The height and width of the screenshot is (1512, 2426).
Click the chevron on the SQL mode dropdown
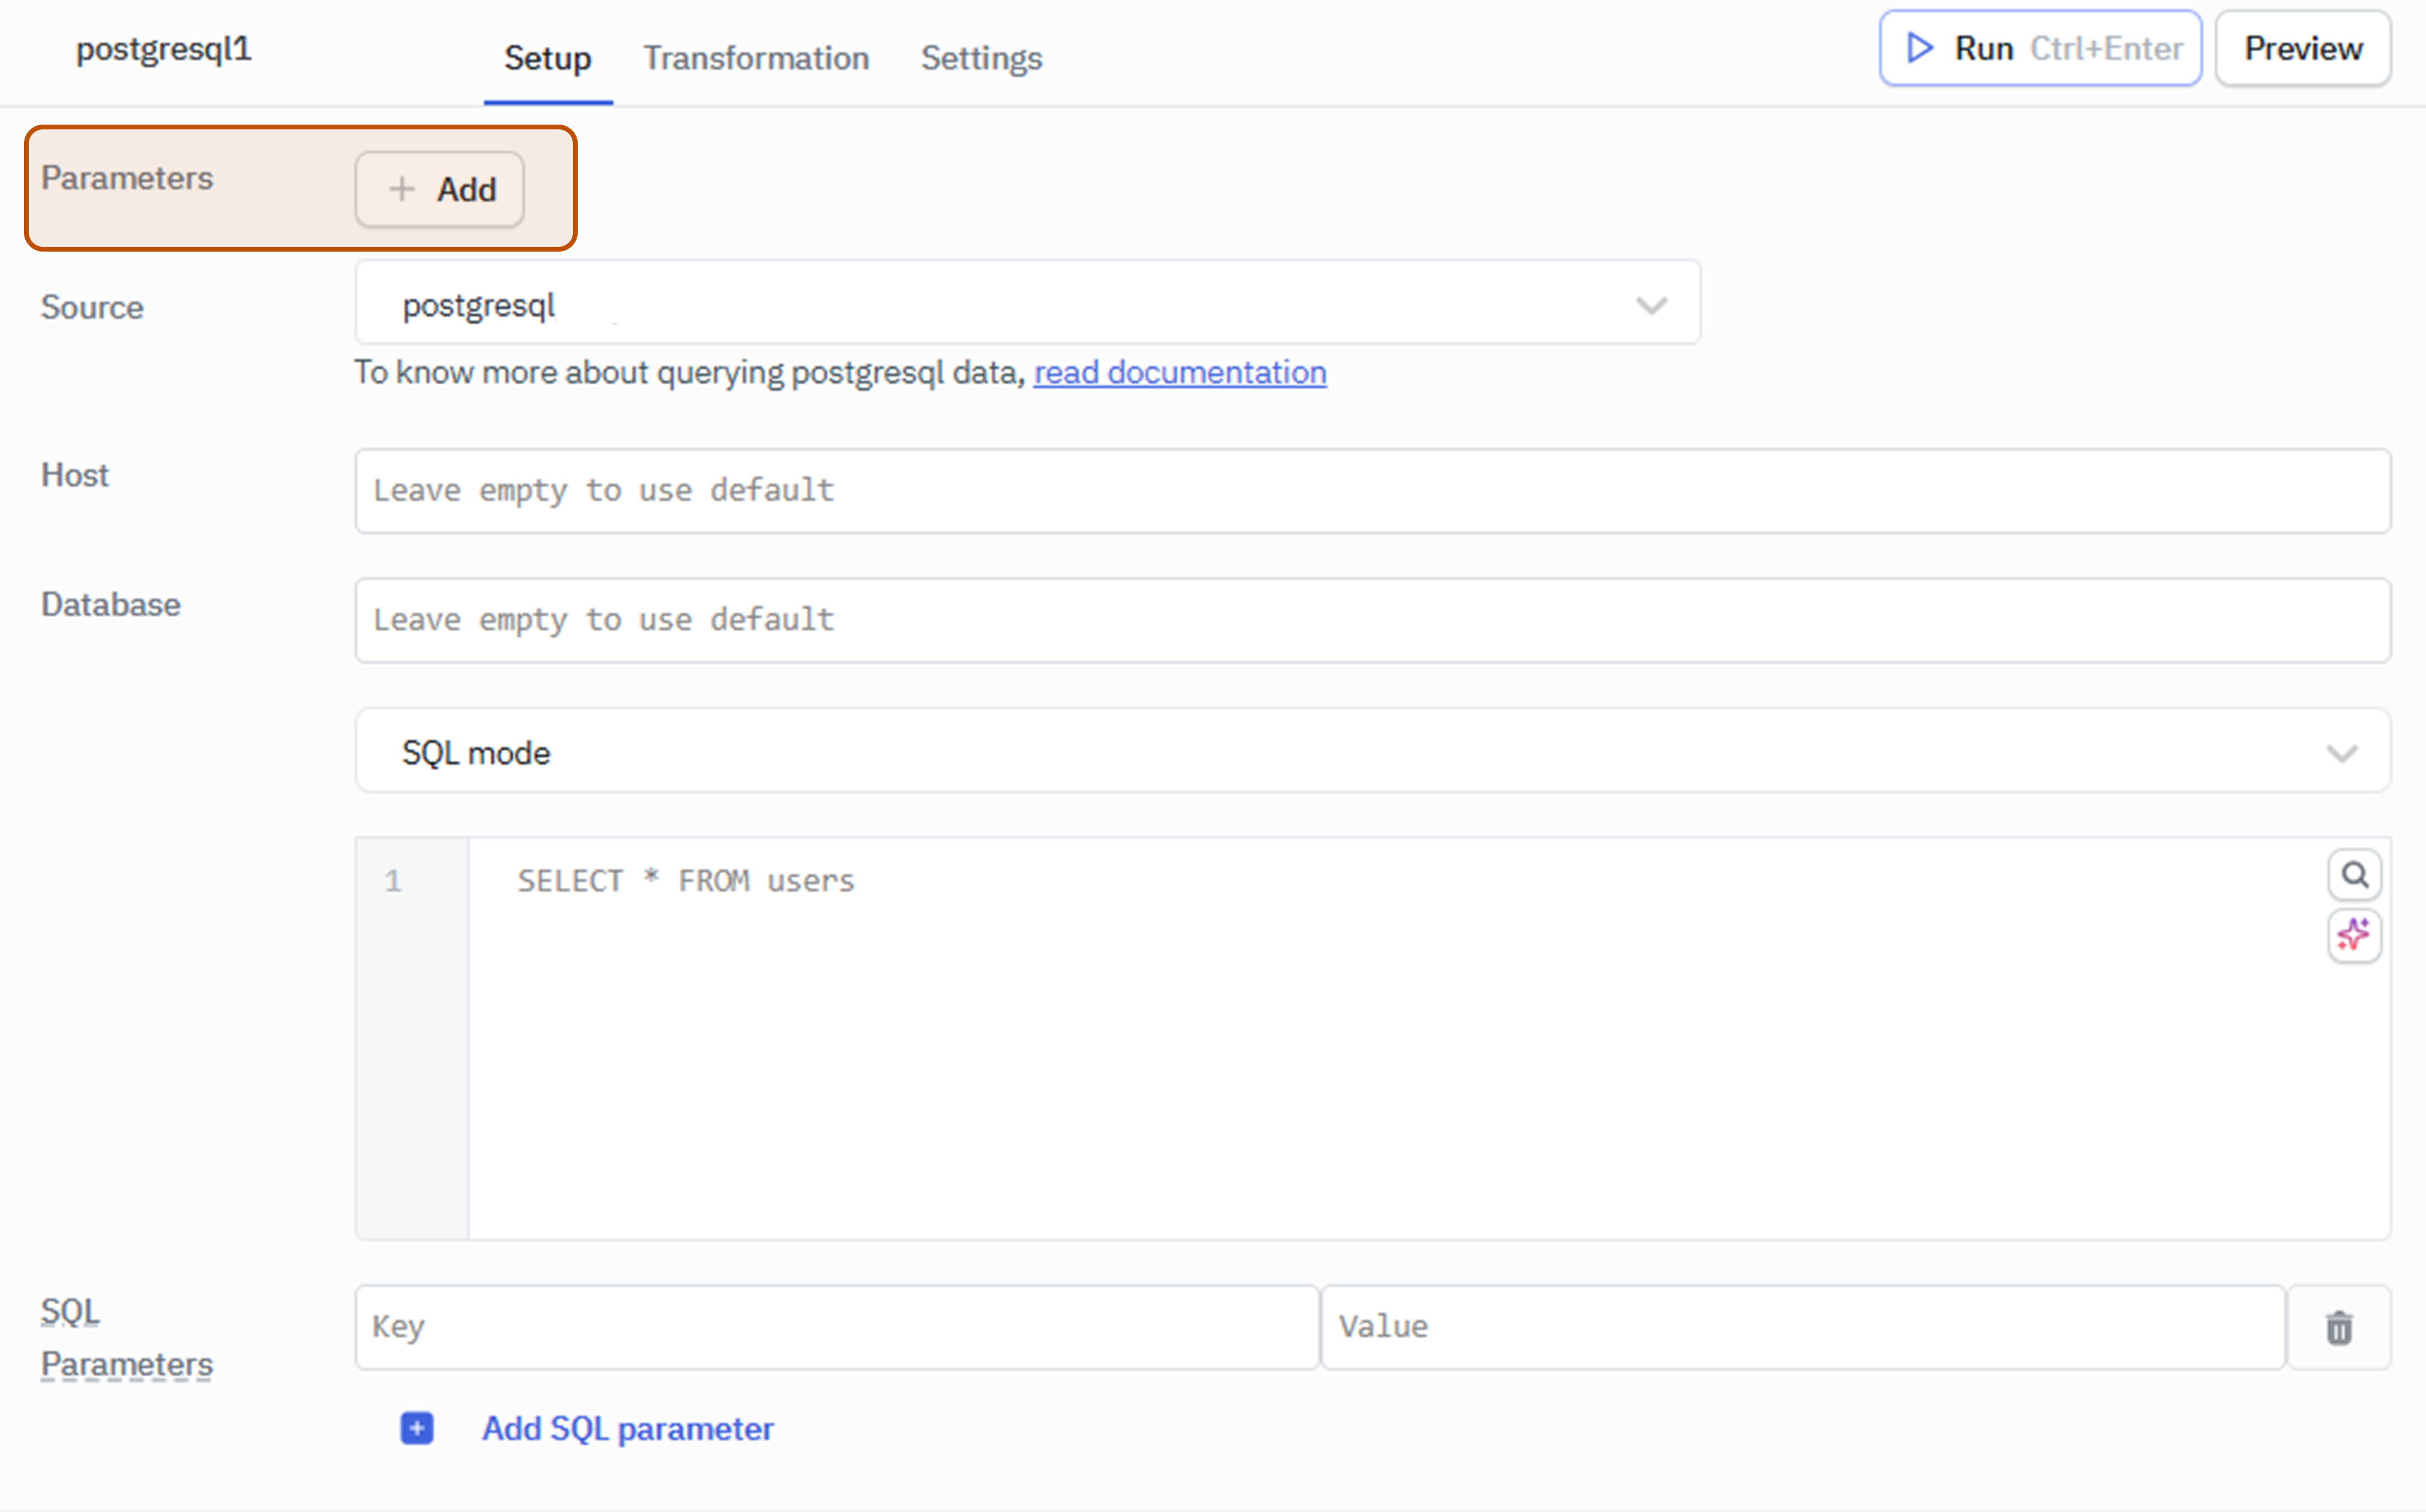tap(2342, 753)
